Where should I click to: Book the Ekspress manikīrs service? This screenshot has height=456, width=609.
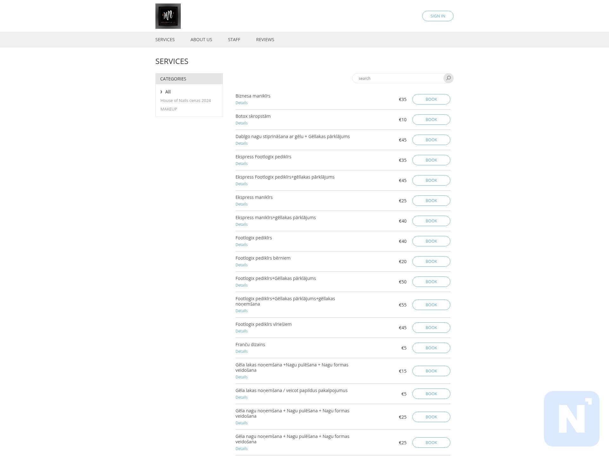click(431, 200)
